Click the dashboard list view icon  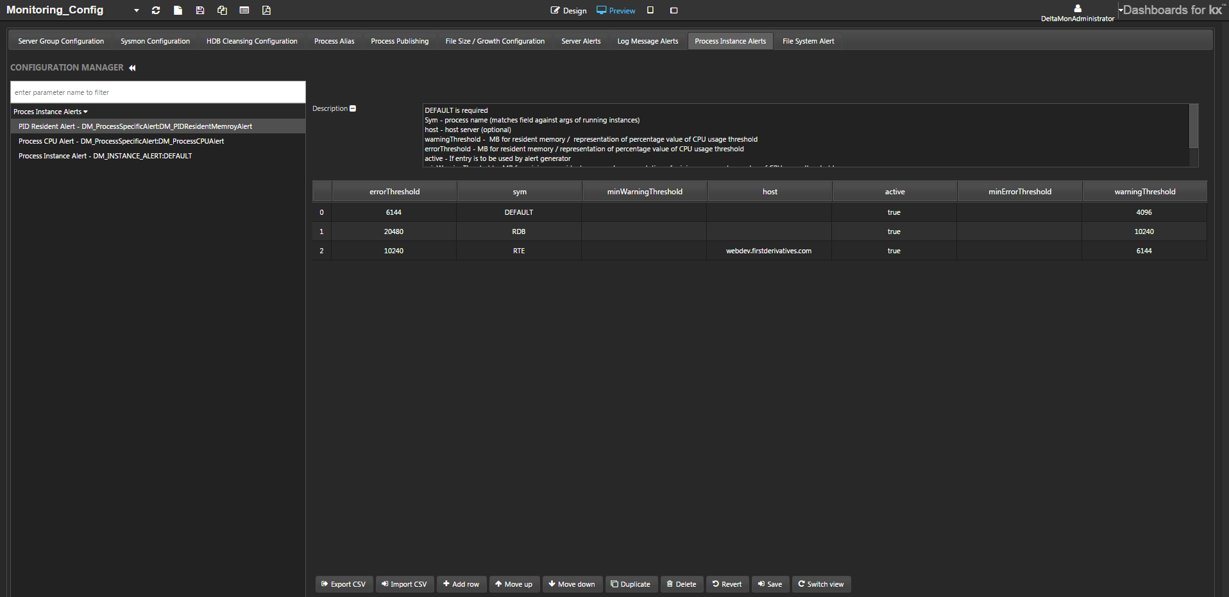coord(244,10)
